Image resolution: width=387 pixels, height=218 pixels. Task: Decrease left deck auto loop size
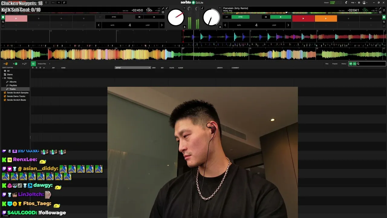tap(99, 25)
